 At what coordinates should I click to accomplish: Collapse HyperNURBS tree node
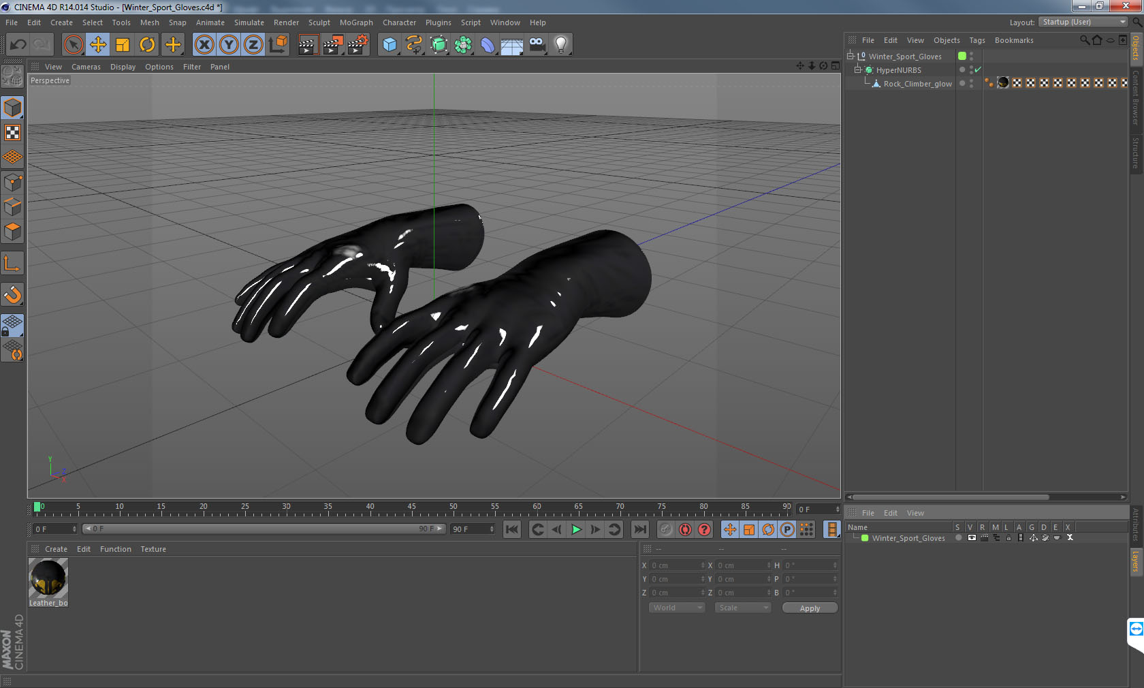coord(858,70)
